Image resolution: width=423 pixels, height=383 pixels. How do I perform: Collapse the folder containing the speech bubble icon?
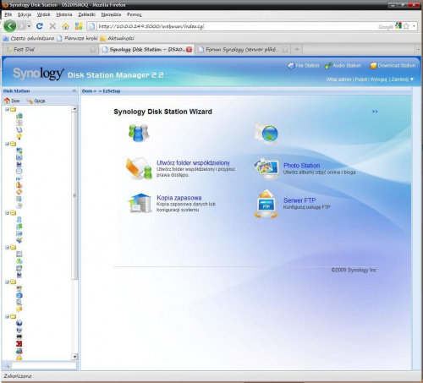point(7,282)
